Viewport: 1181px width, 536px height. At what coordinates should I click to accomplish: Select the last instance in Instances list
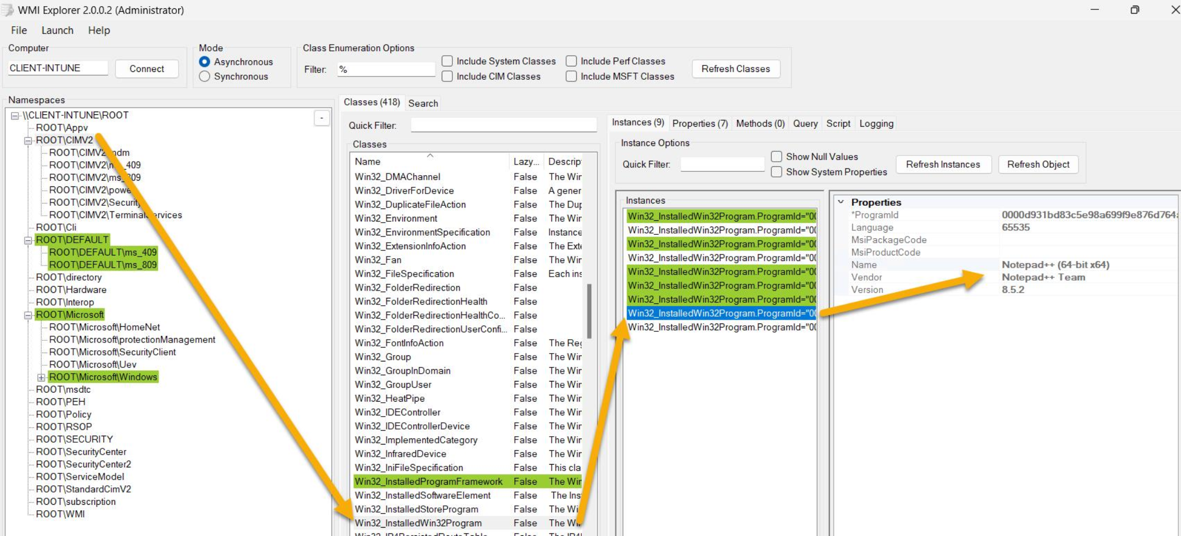pos(721,327)
